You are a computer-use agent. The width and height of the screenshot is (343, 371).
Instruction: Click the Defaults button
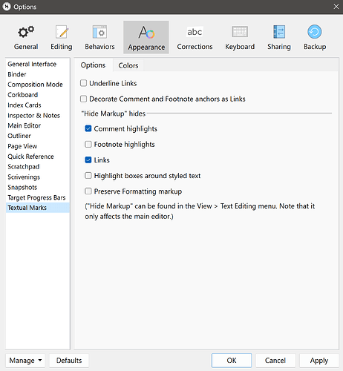coord(69,361)
